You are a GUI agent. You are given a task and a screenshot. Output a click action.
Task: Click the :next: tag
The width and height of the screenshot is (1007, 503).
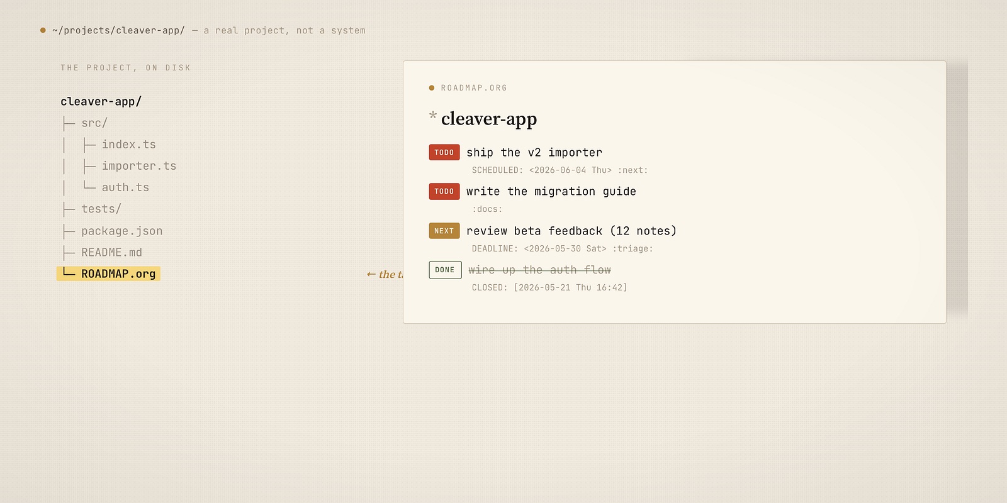coord(633,170)
